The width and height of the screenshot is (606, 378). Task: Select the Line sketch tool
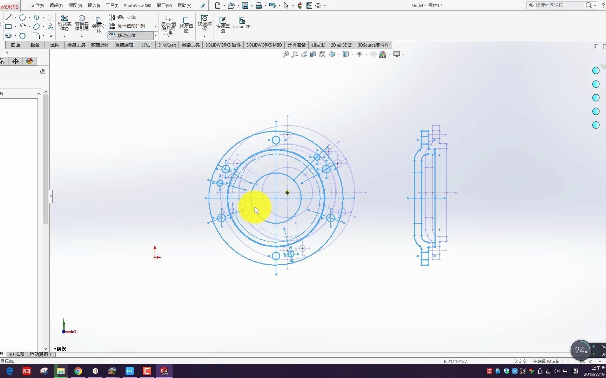point(8,17)
